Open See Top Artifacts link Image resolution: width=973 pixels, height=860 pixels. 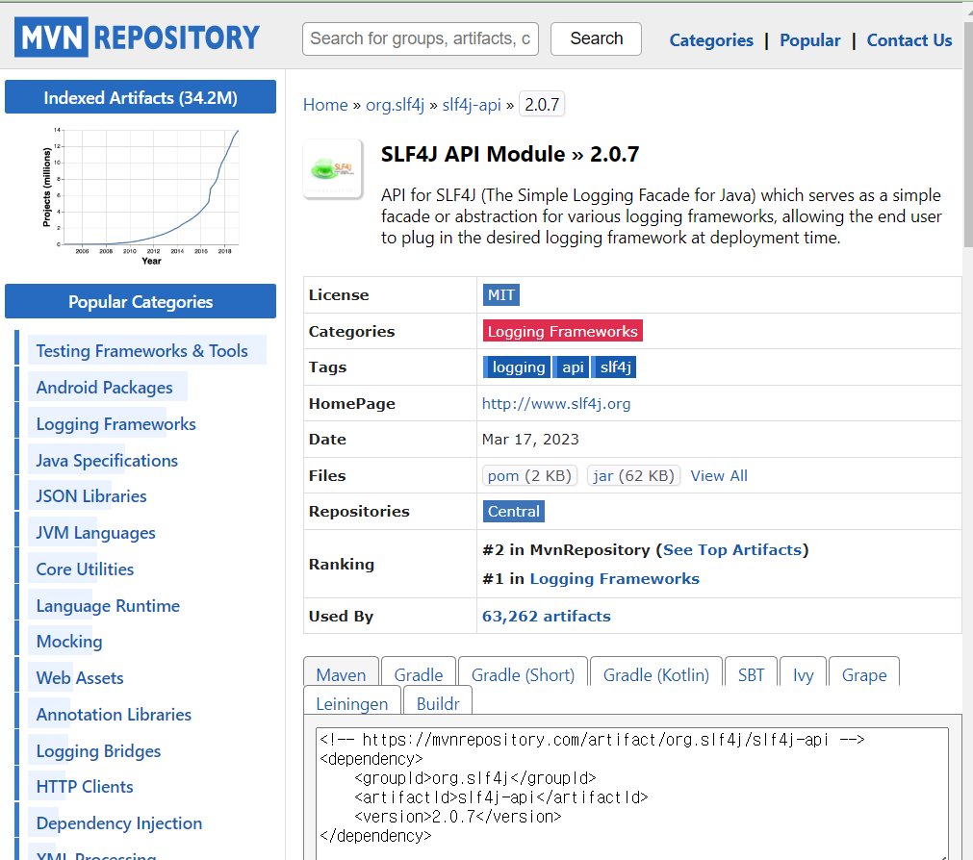(x=732, y=550)
